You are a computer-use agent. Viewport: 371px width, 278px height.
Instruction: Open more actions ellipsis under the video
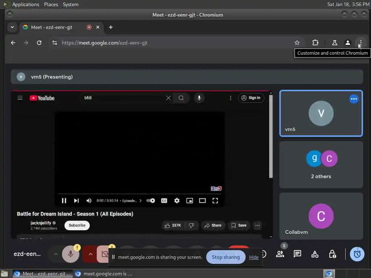(x=258, y=226)
